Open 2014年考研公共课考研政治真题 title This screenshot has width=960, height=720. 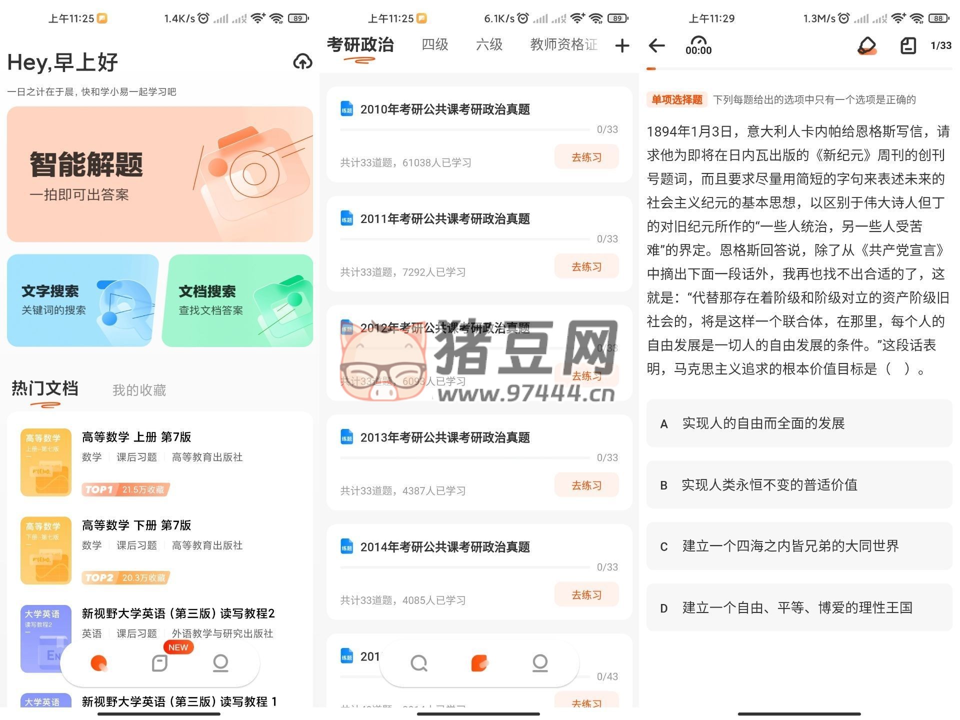[445, 547]
